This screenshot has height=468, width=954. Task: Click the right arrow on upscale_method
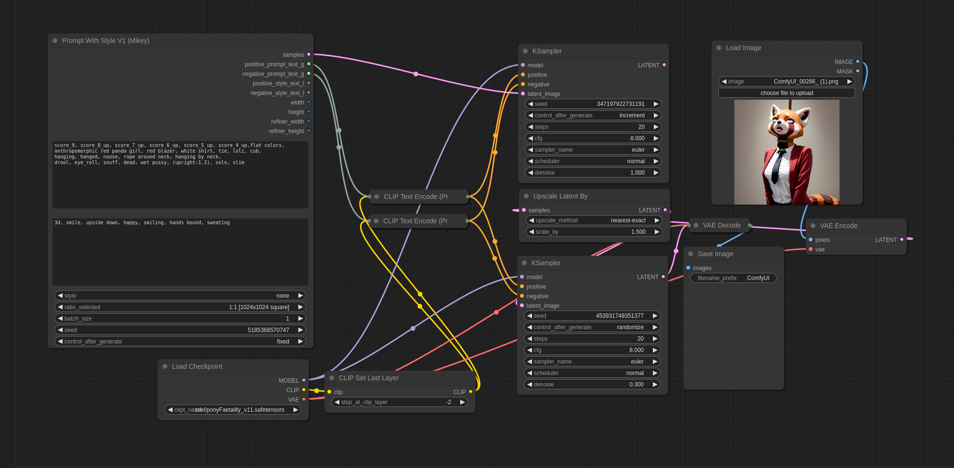(x=657, y=220)
